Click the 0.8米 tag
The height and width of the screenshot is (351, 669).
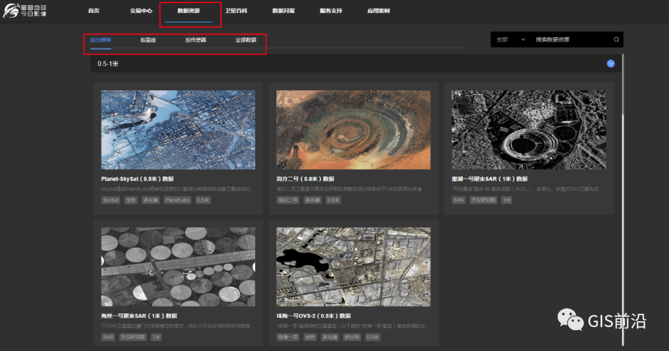tap(333, 200)
